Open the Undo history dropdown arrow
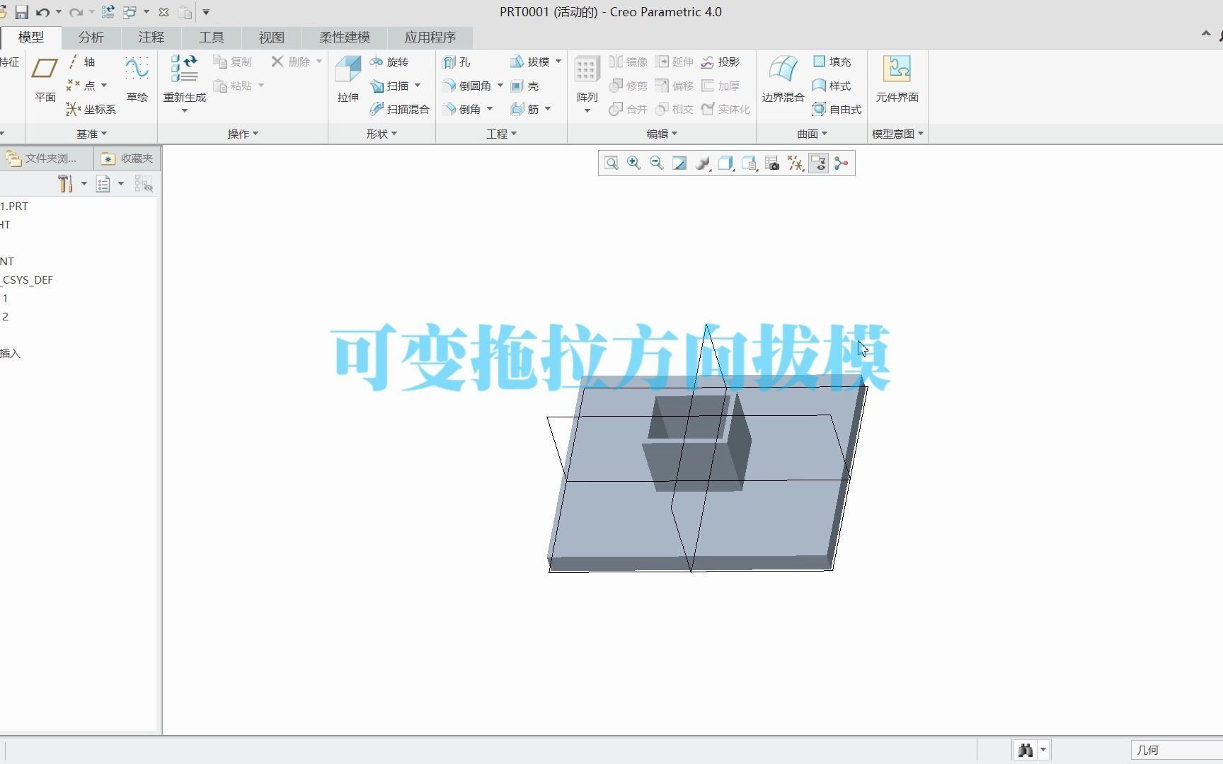 [x=58, y=12]
